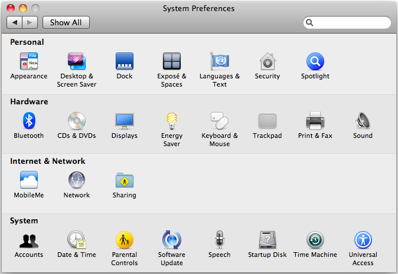Viewport: 398px width, 274px height.
Task: Open the Security preferences
Action: tap(267, 62)
